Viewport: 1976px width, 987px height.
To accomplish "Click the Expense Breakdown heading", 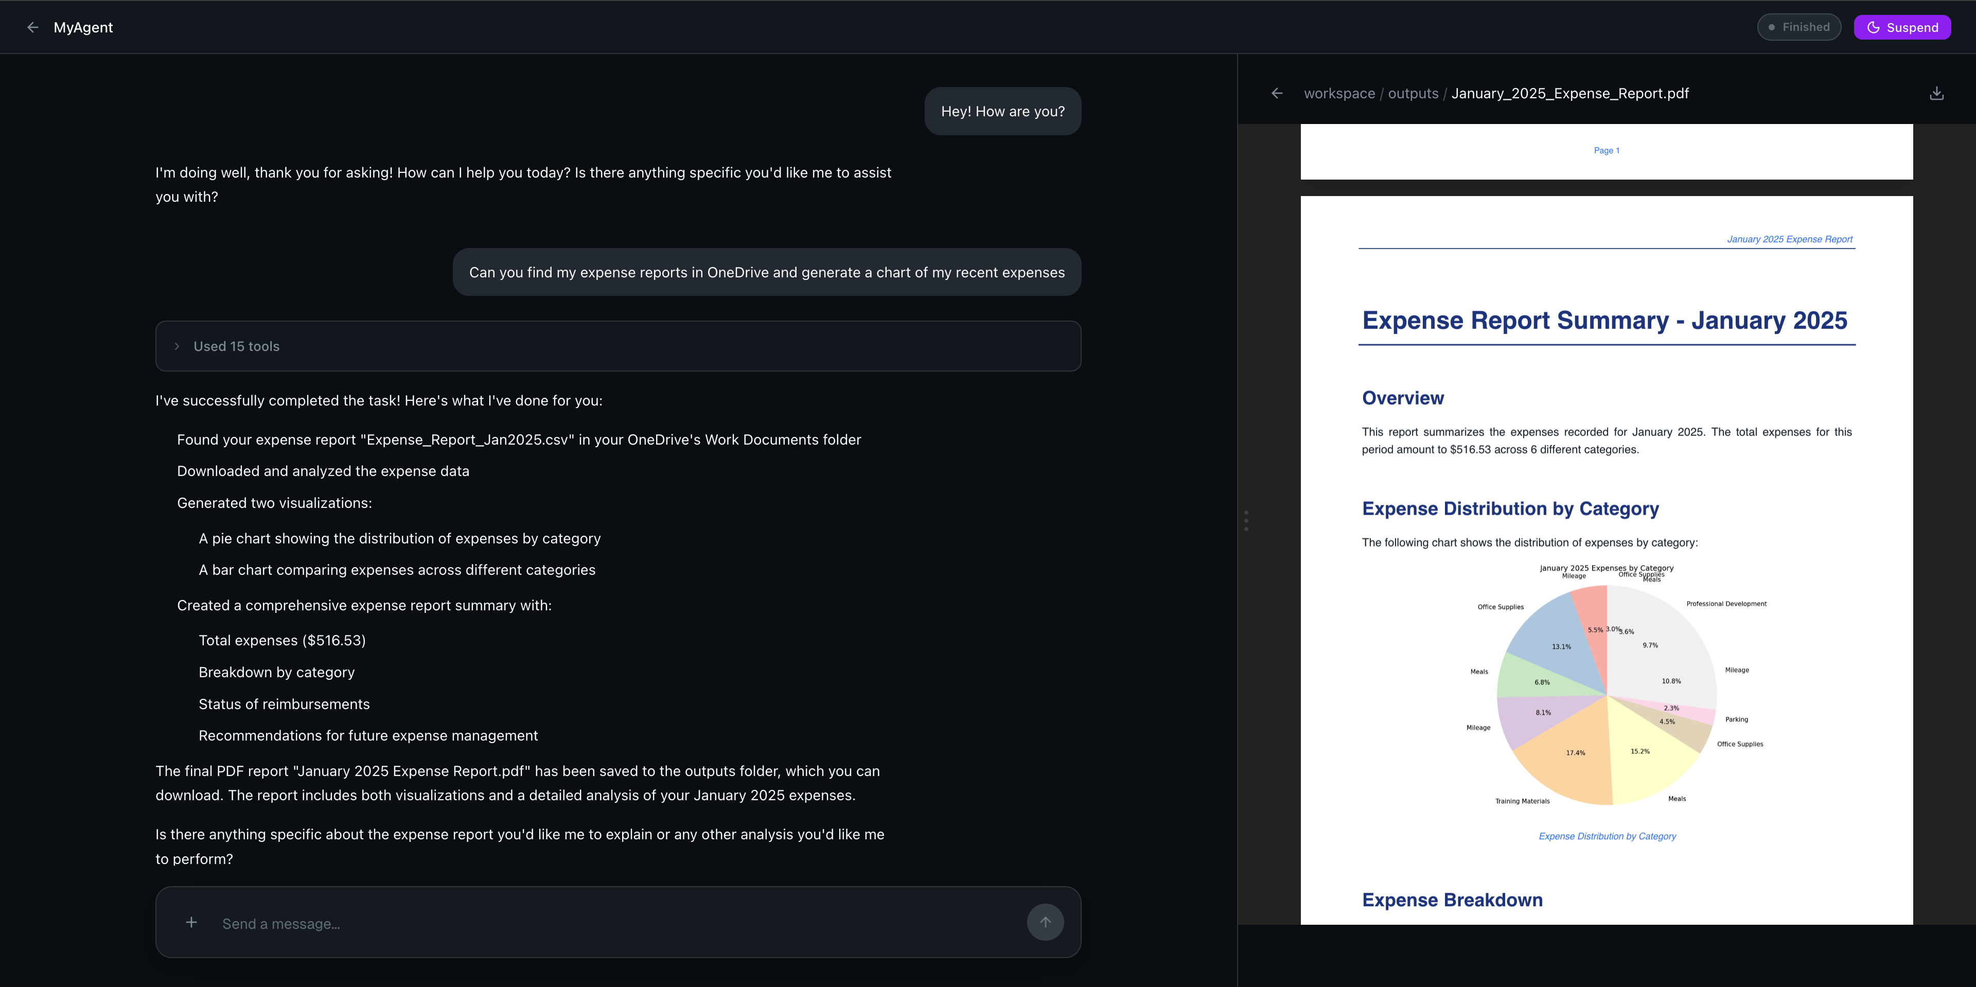I will point(1452,900).
